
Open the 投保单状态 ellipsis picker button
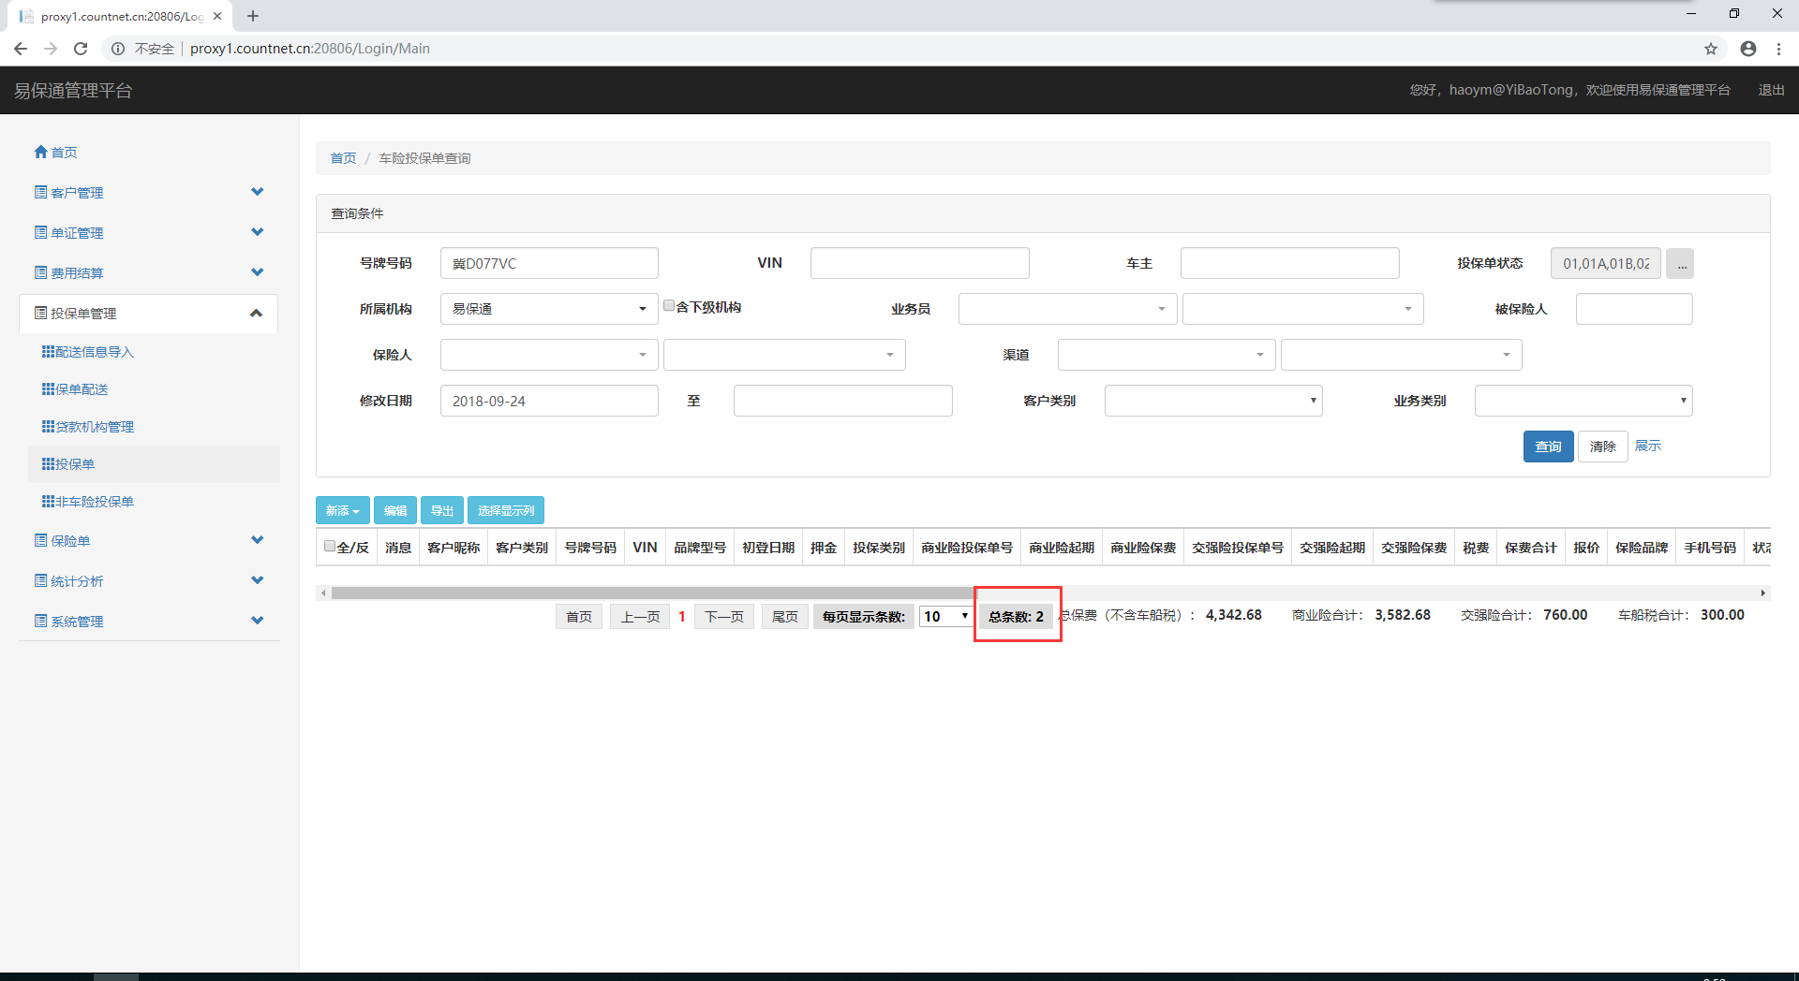1681,264
